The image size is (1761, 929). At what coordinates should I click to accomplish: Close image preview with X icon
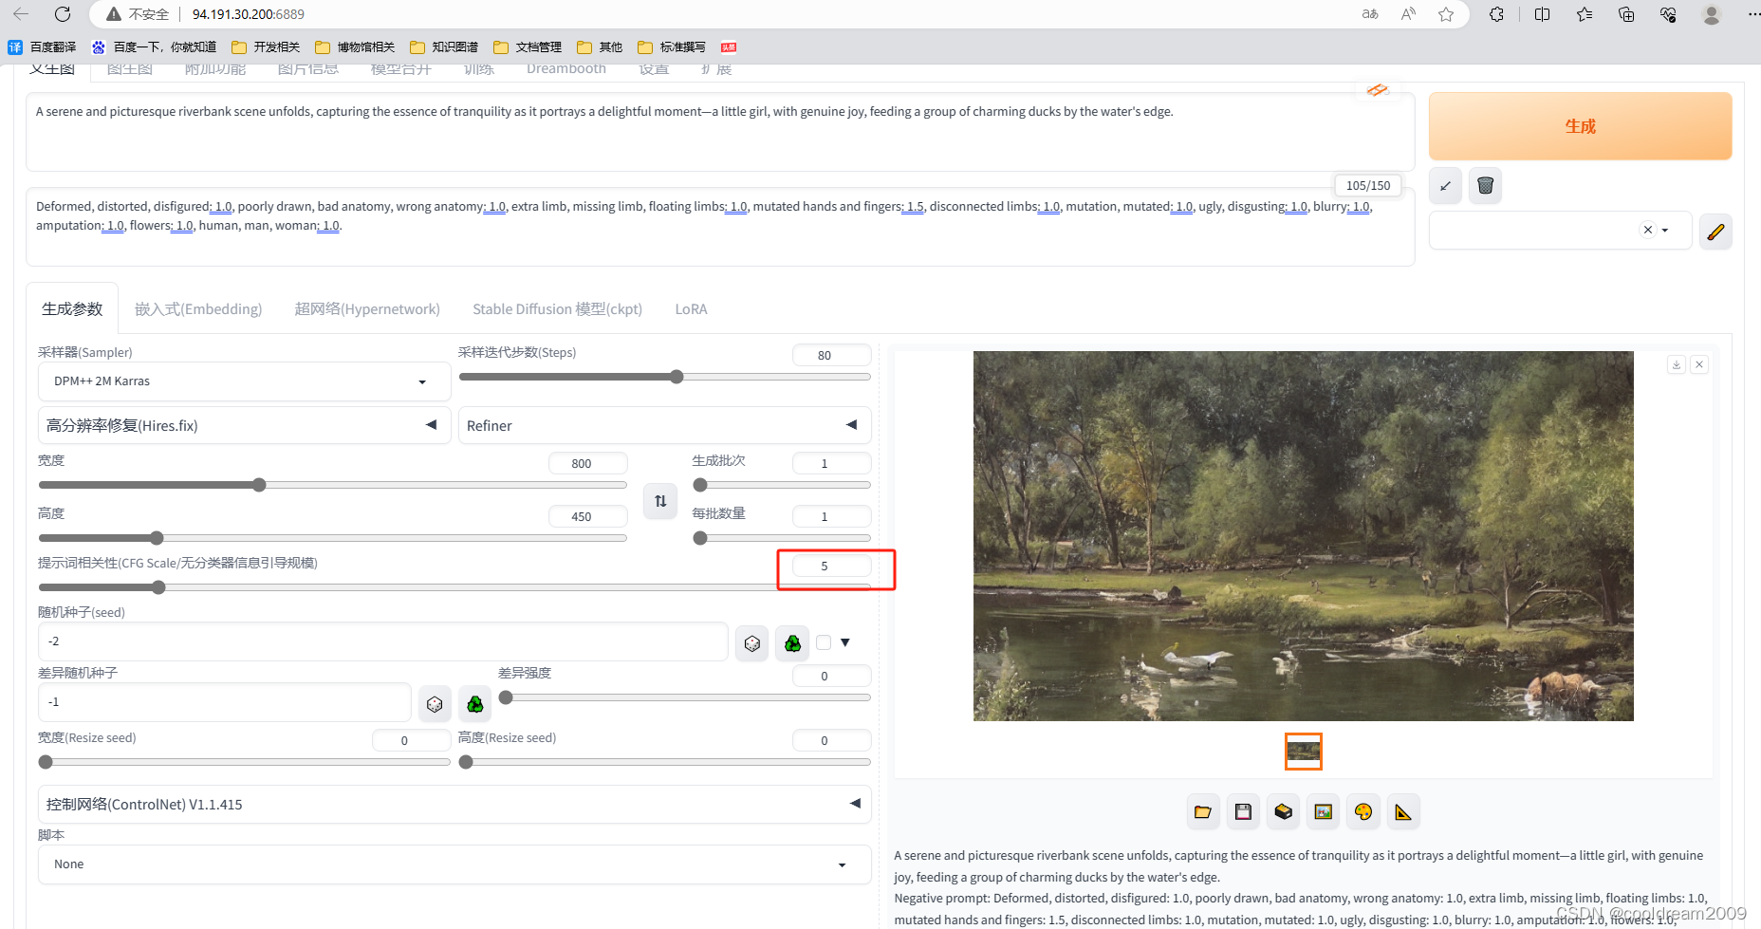tap(1699, 364)
